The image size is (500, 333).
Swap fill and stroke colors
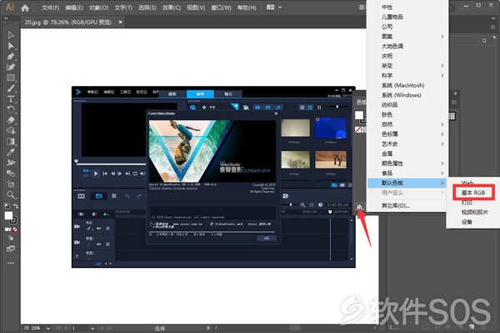[16, 206]
